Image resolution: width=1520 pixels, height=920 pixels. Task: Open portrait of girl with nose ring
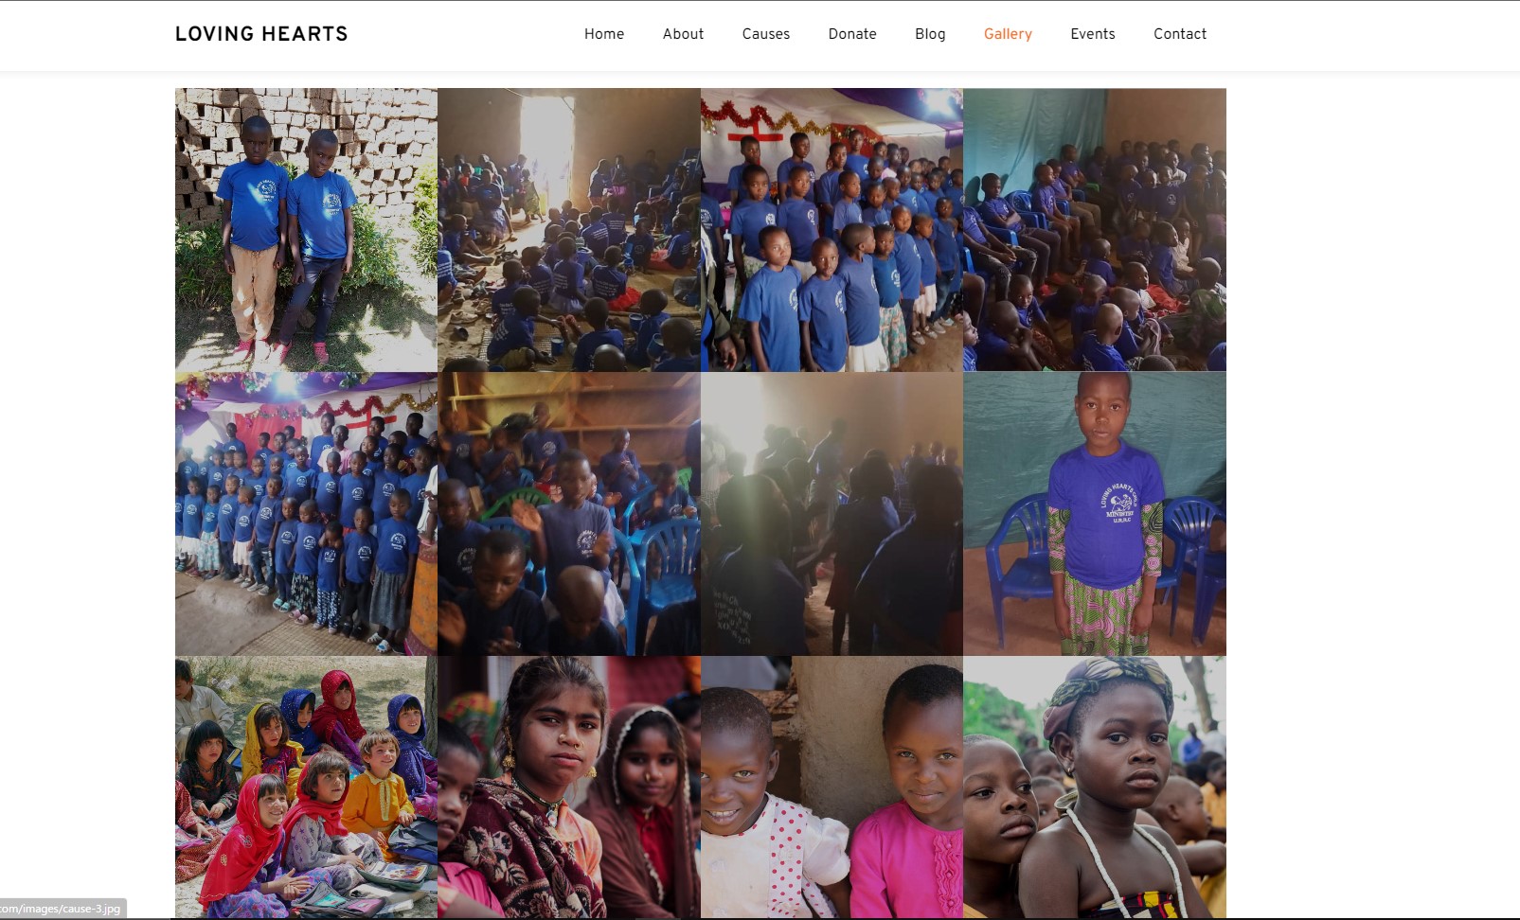(569, 787)
